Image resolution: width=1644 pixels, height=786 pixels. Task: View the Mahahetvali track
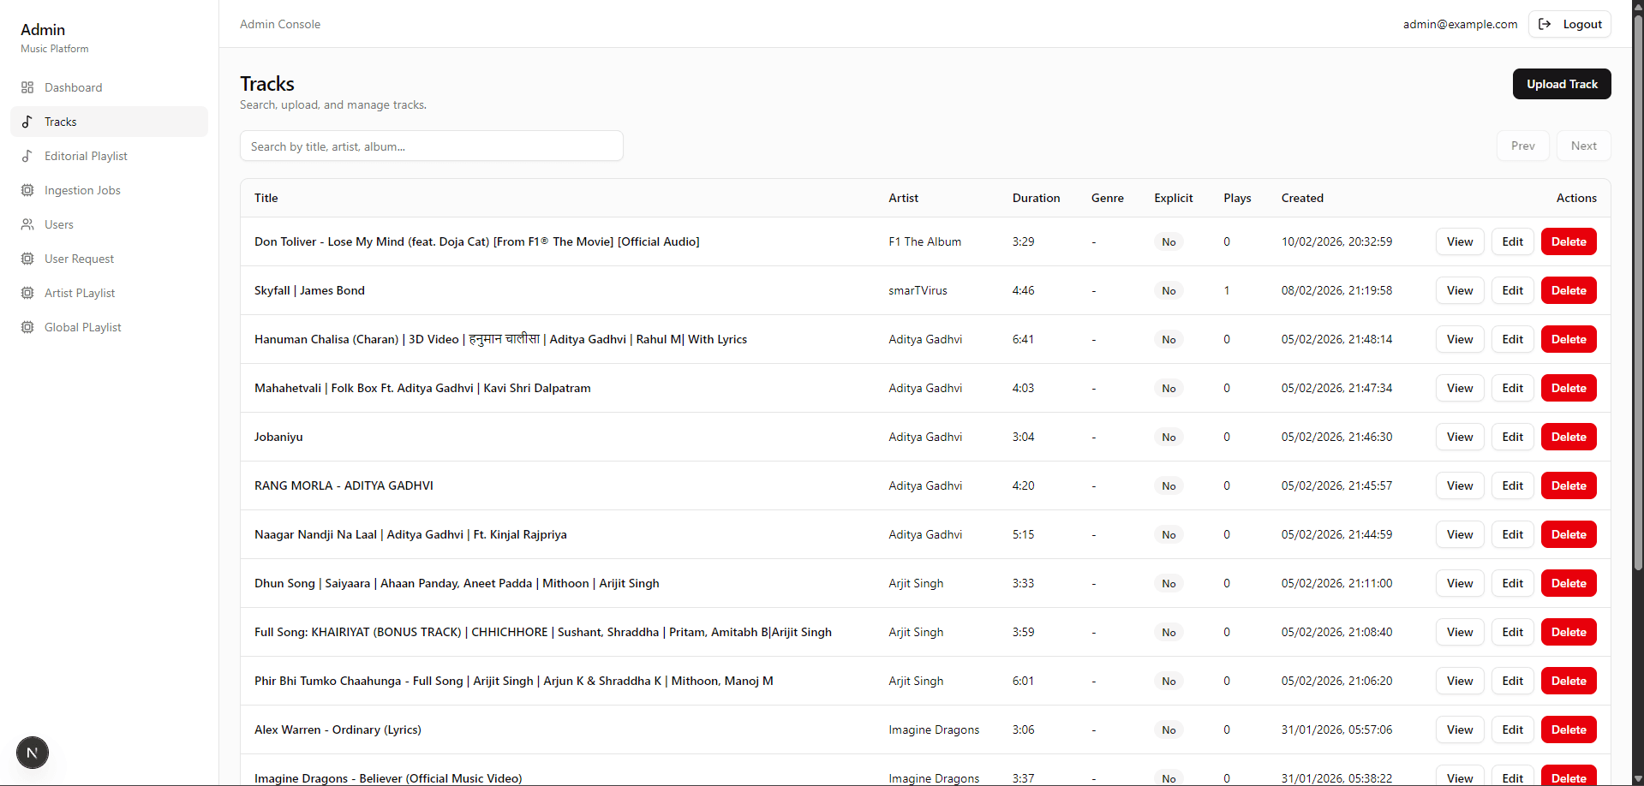[1460, 388]
